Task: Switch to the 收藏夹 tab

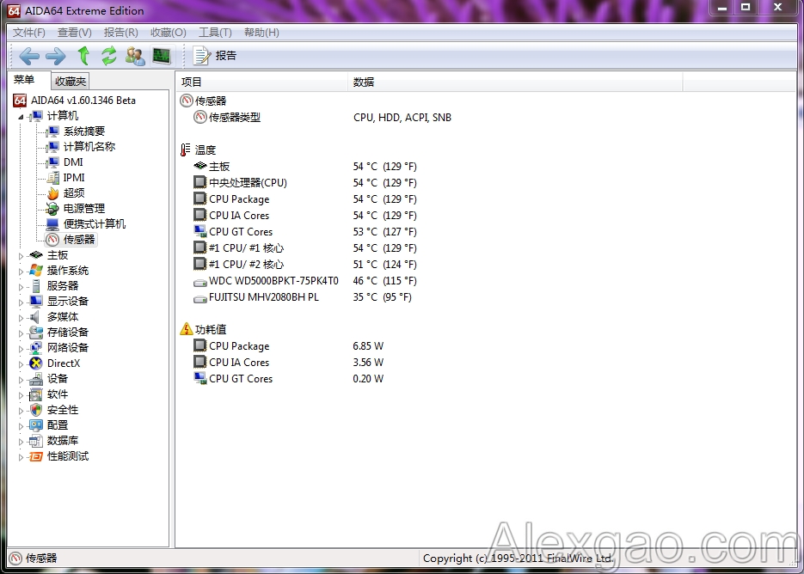Action: click(71, 81)
